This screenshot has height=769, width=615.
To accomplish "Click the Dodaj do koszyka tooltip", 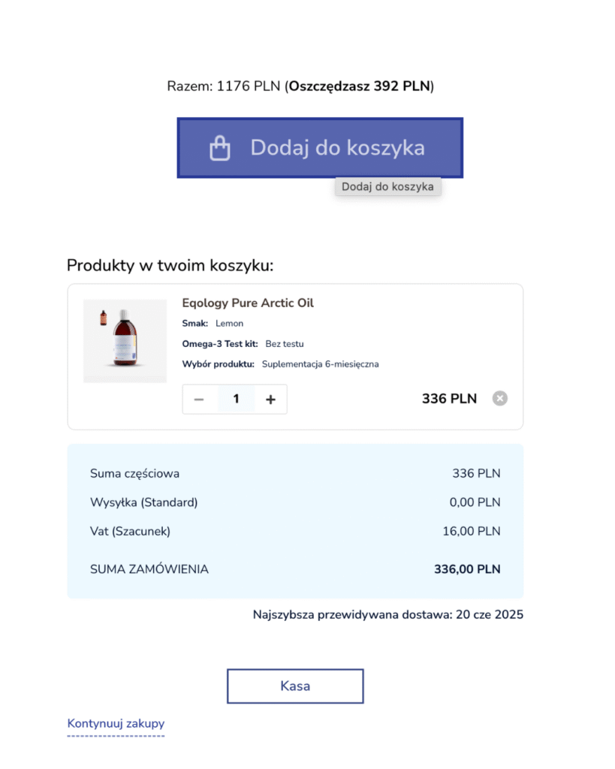I will coord(387,187).
